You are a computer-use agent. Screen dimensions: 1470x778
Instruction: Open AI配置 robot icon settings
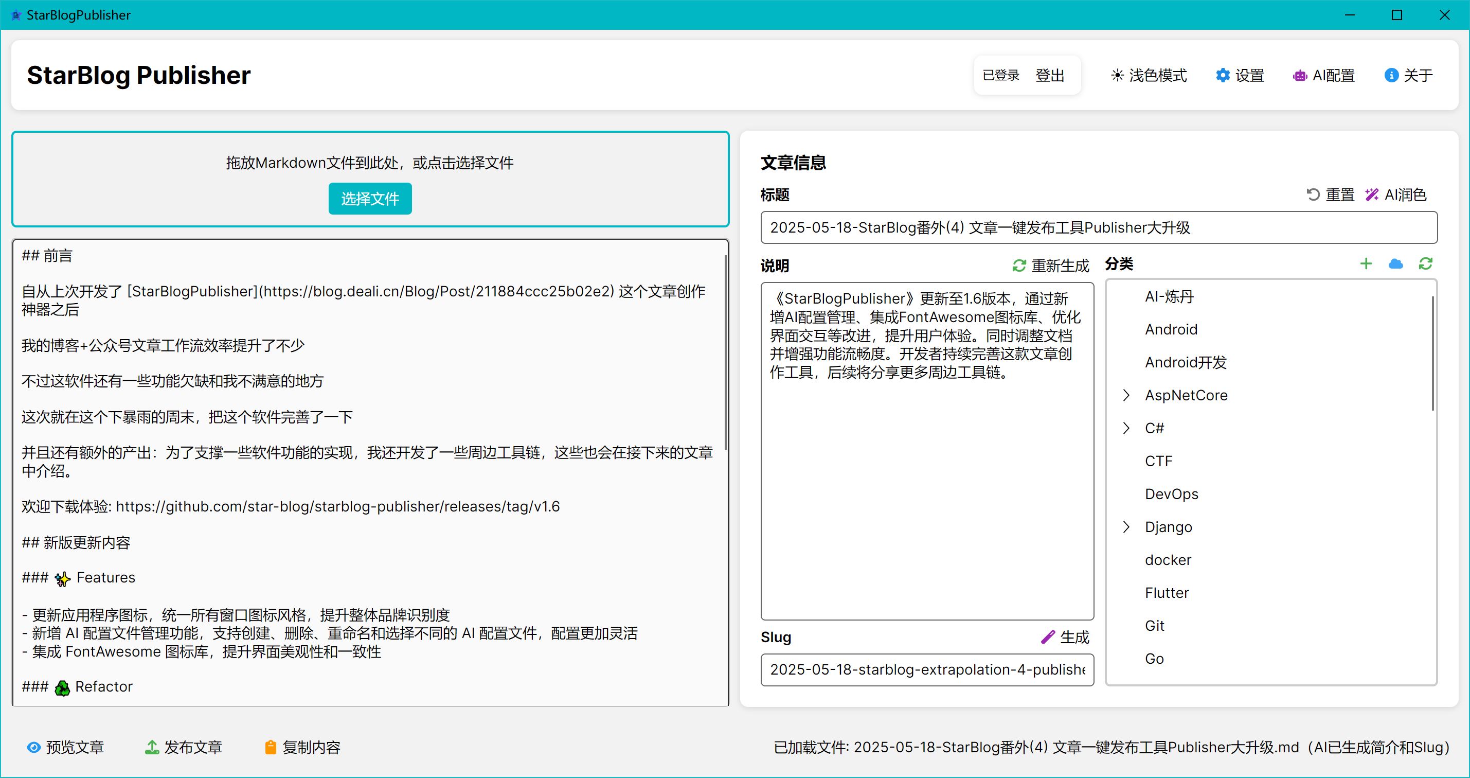tap(1323, 75)
